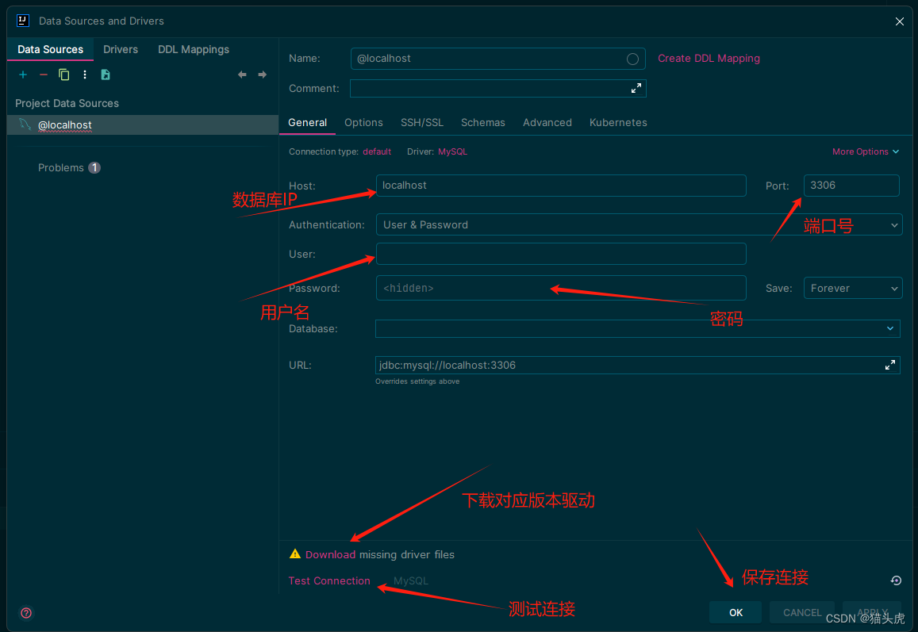The width and height of the screenshot is (918, 632).
Task: Switch to the Drivers tab
Action: 121,50
